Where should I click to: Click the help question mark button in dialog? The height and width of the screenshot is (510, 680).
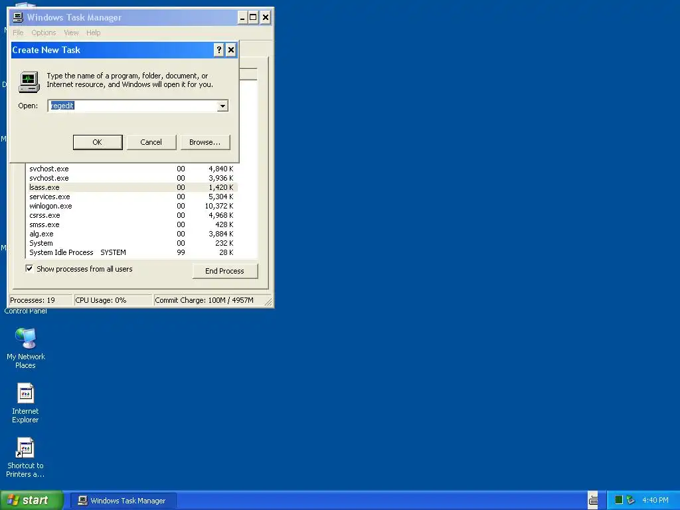(219, 50)
